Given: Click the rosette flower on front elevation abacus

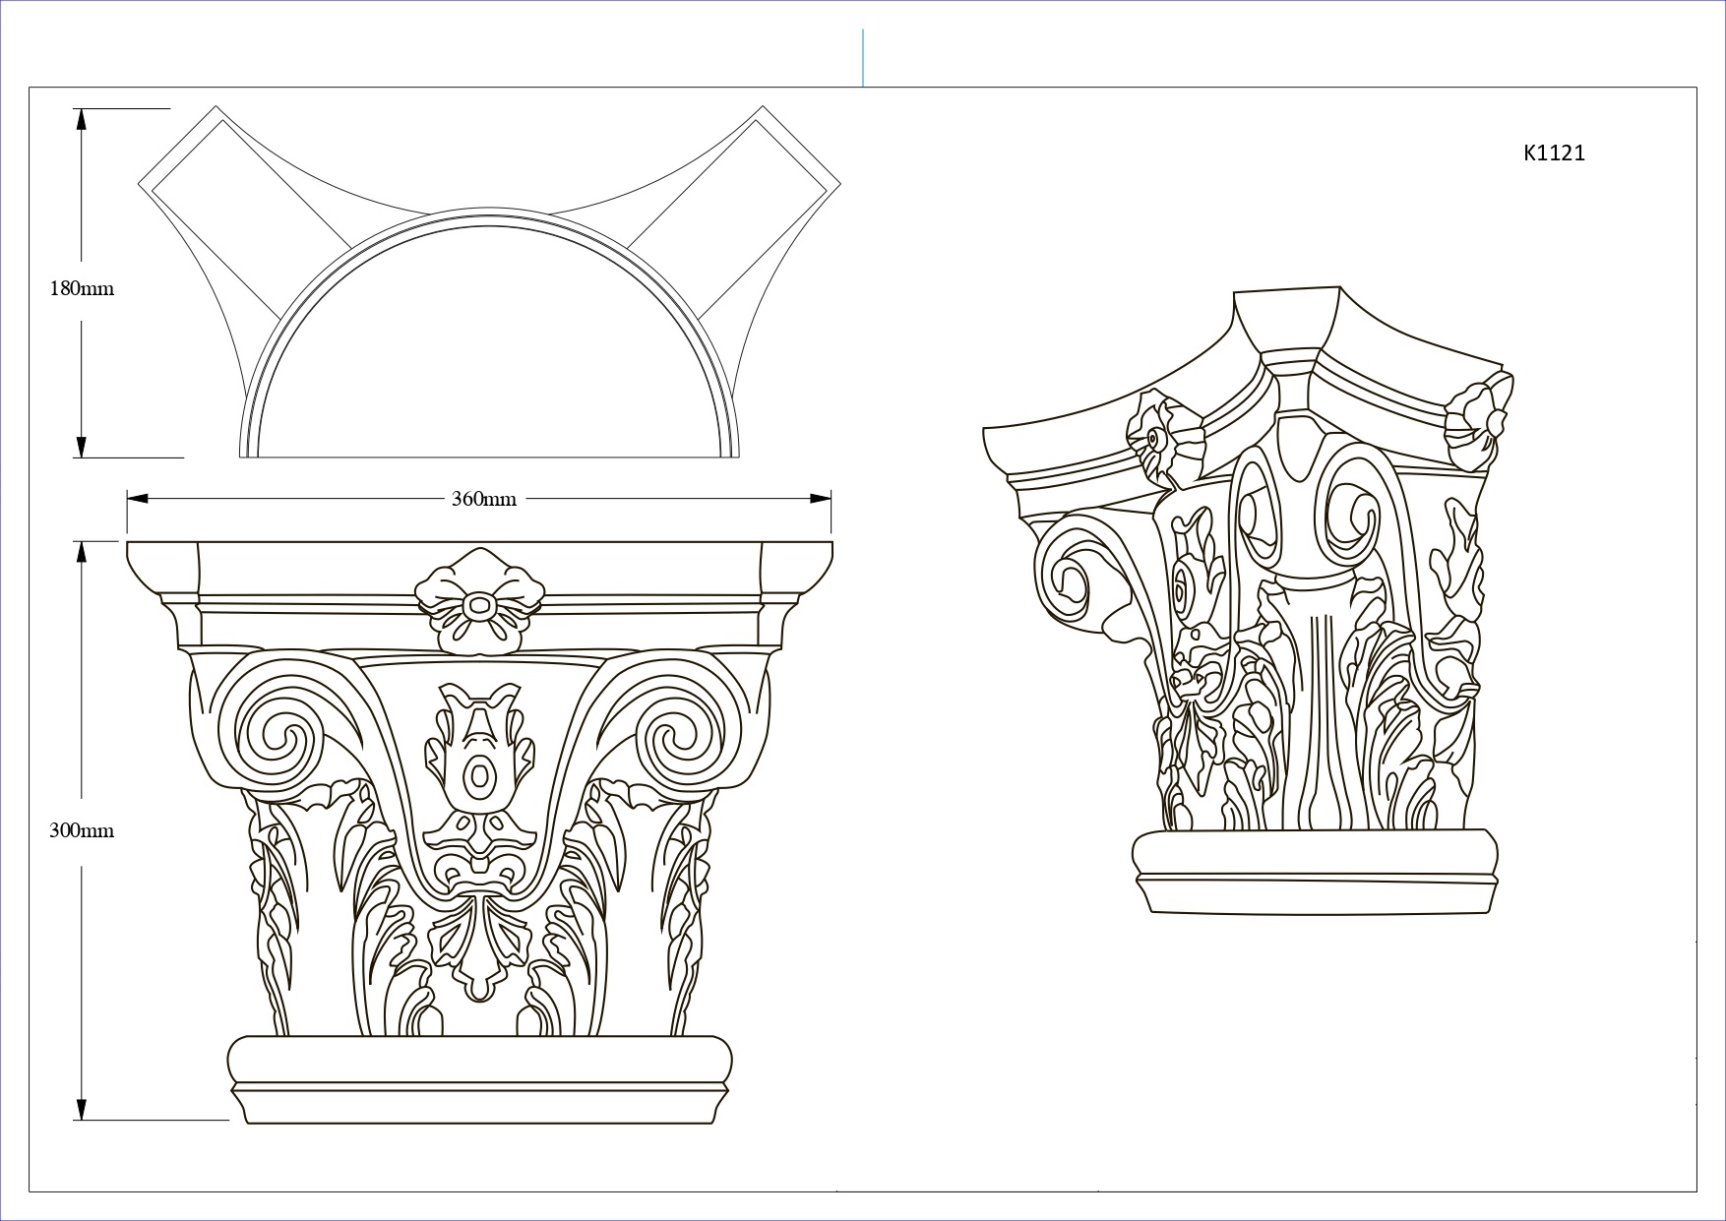Looking at the screenshot, I should (x=479, y=601).
